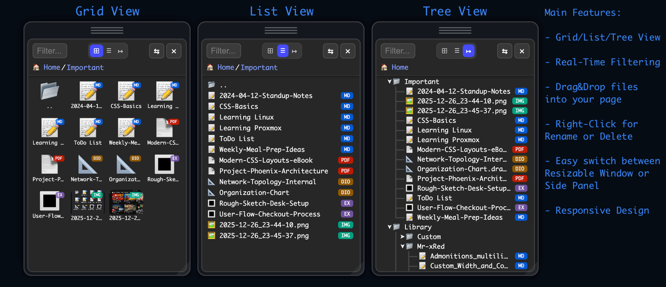Screen dimensions: 666x287
Task: Click the Filter field in Tree View
Action: [398, 51]
